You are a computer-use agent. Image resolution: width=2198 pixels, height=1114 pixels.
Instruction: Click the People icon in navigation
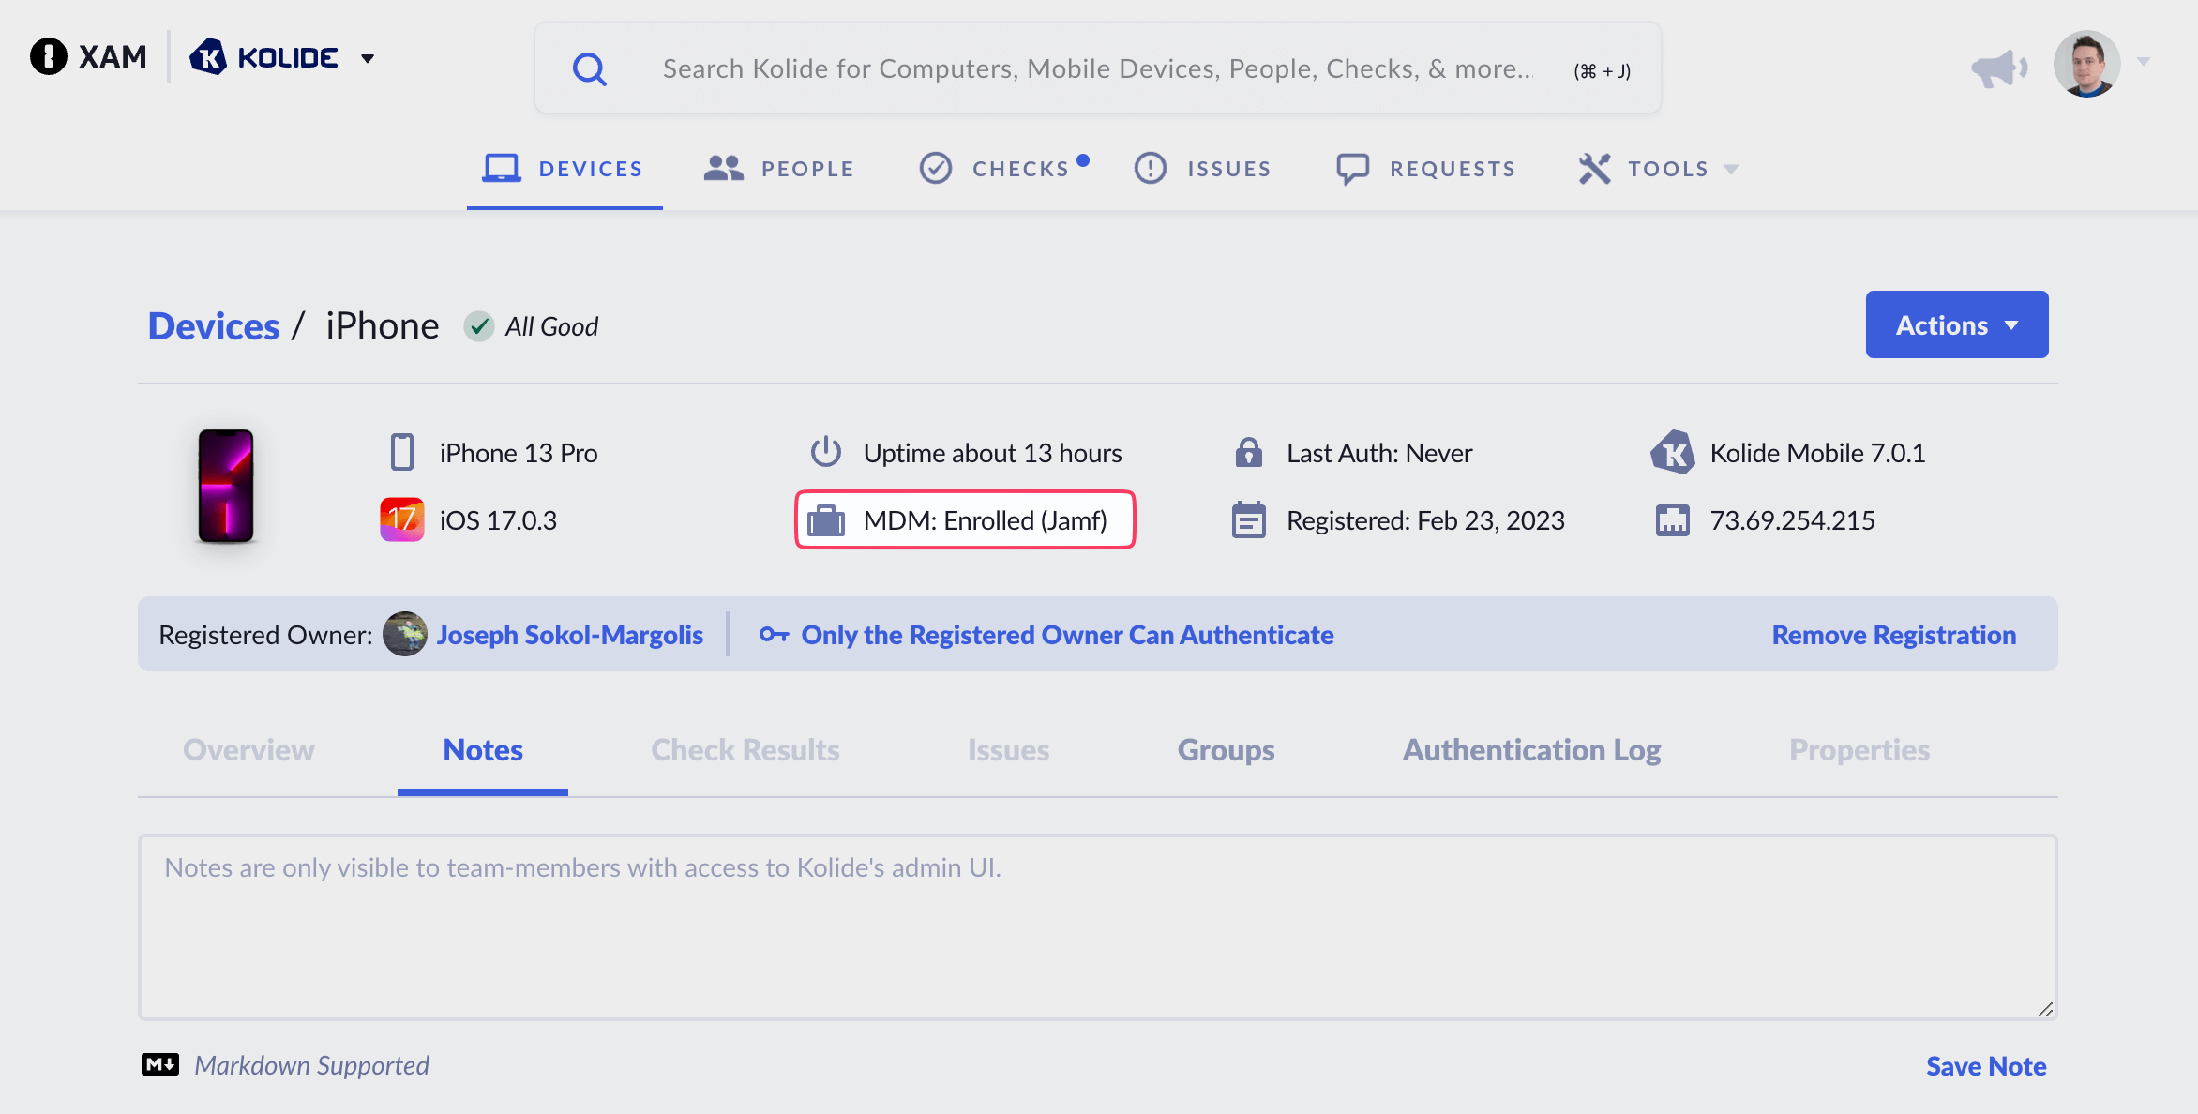(722, 167)
